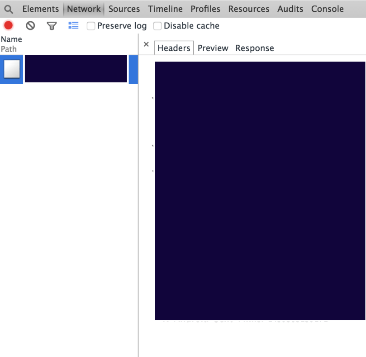Open the Sources panel

tap(124, 9)
